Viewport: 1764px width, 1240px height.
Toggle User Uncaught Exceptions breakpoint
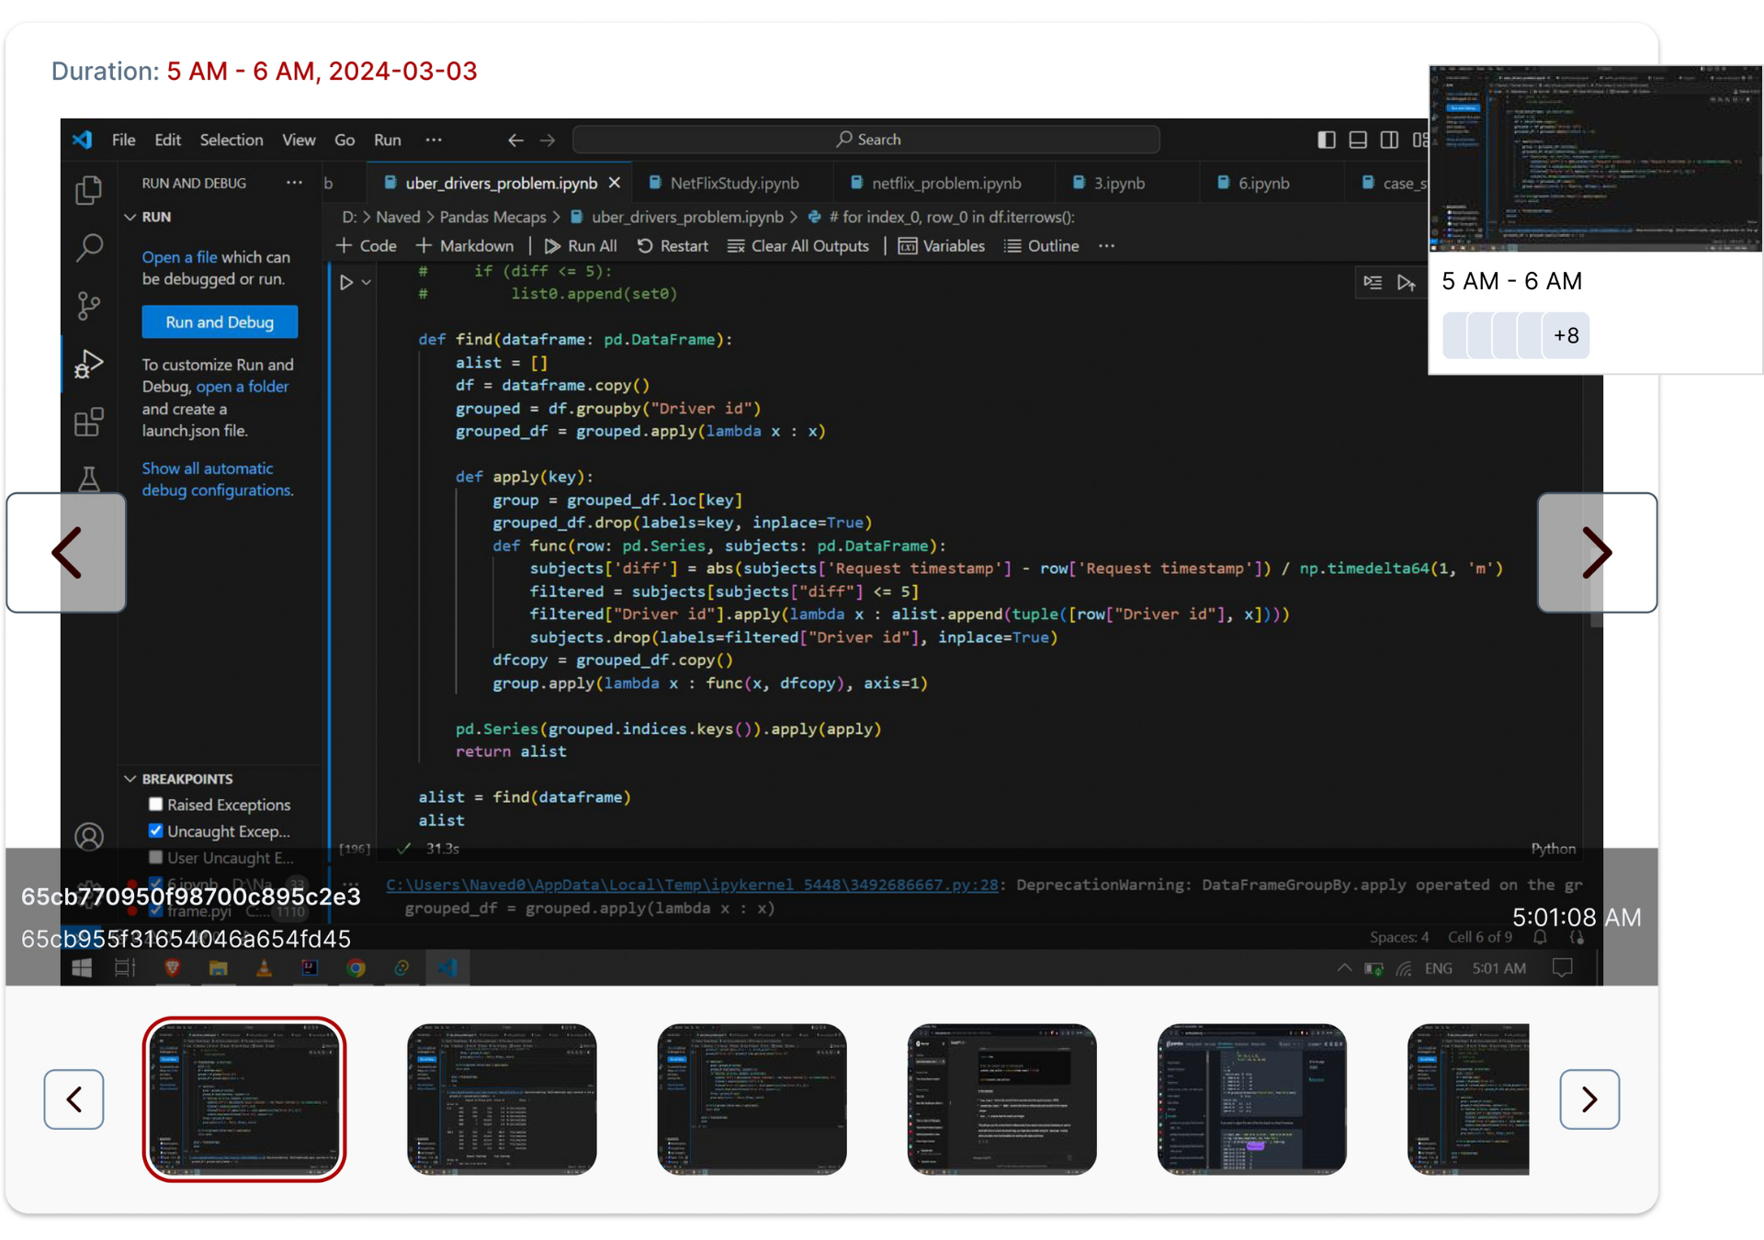point(156,858)
